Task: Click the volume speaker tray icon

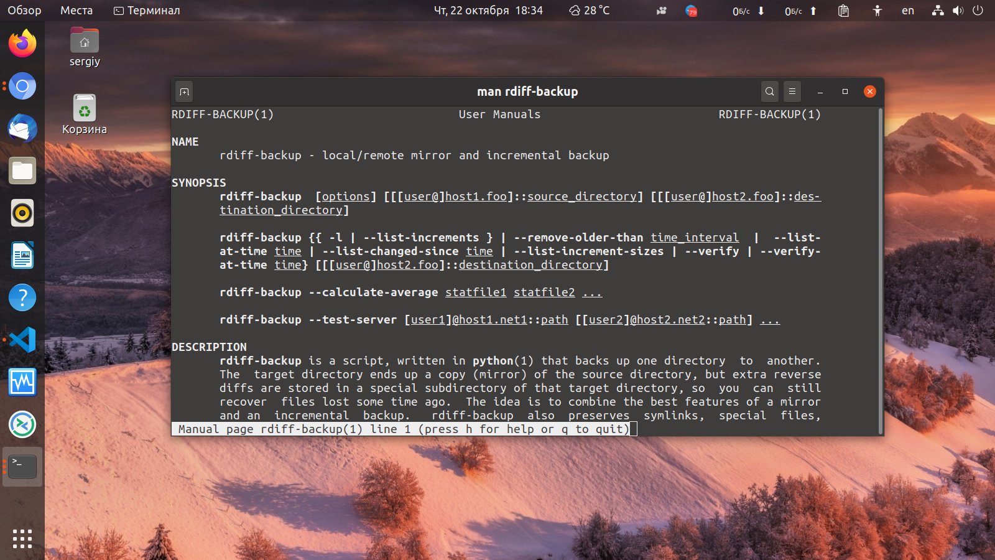Action: coord(958,11)
